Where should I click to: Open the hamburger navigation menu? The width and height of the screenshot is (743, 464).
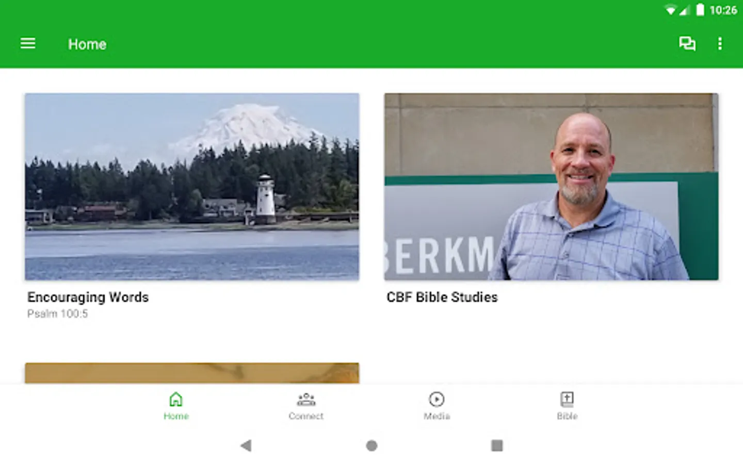tap(28, 43)
